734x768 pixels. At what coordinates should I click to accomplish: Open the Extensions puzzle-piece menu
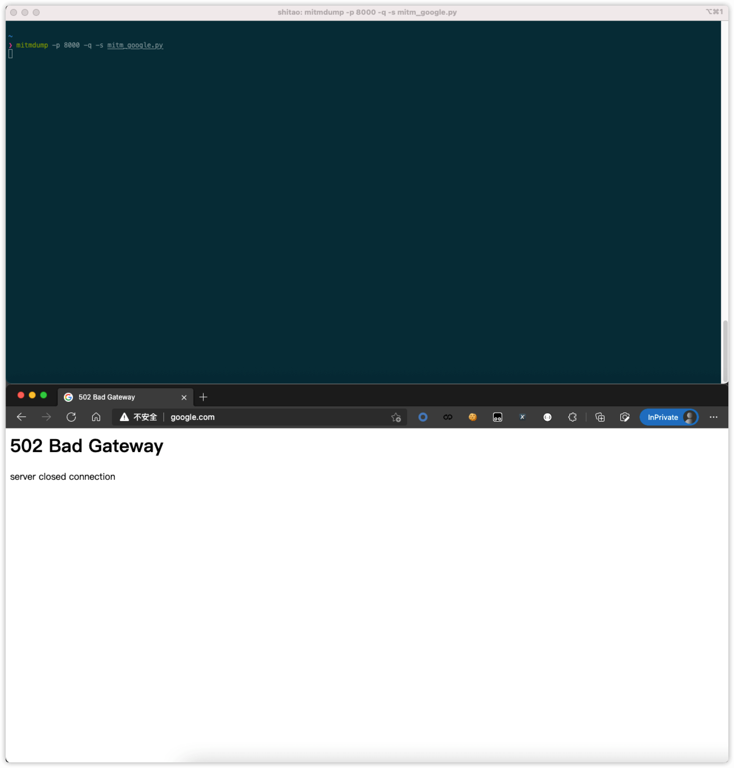[572, 417]
